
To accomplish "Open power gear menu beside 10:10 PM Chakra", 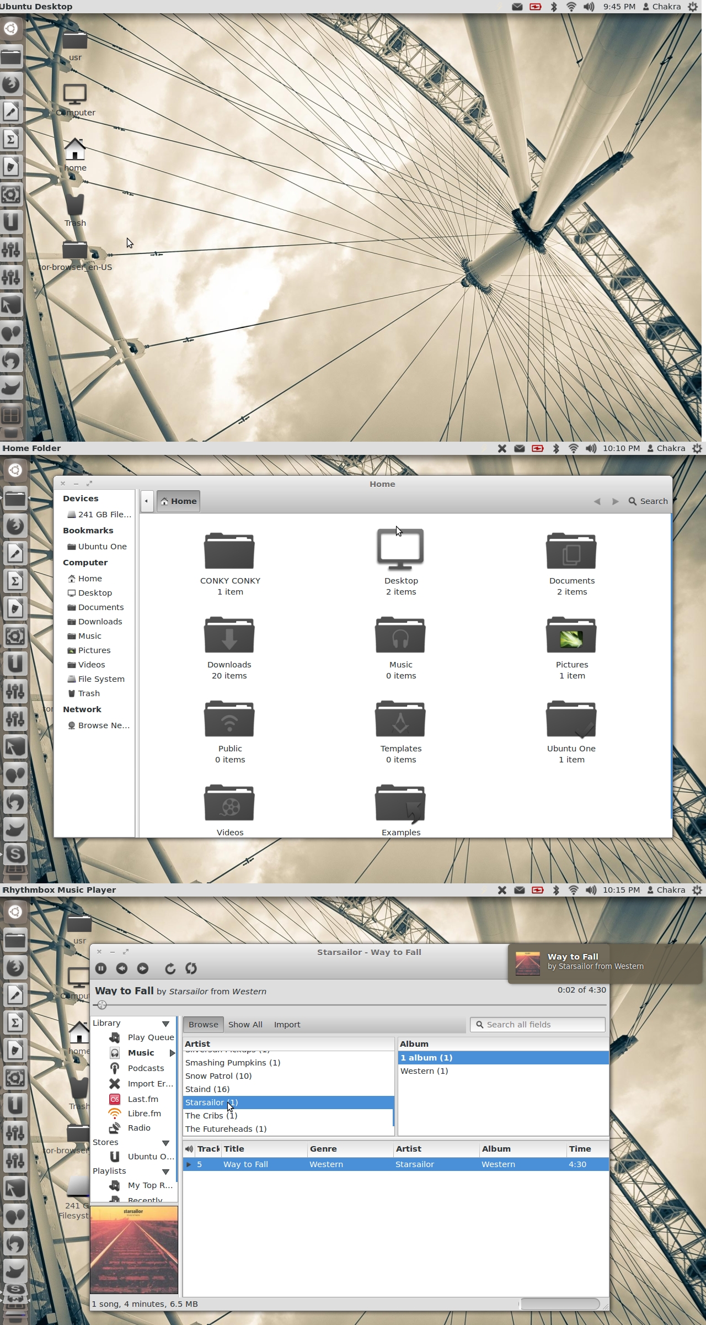I will [x=697, y=448].
